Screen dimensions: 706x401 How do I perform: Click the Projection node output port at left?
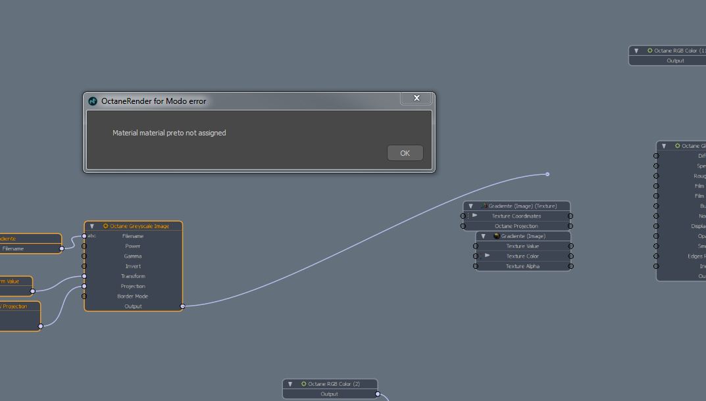click(41, 326)
